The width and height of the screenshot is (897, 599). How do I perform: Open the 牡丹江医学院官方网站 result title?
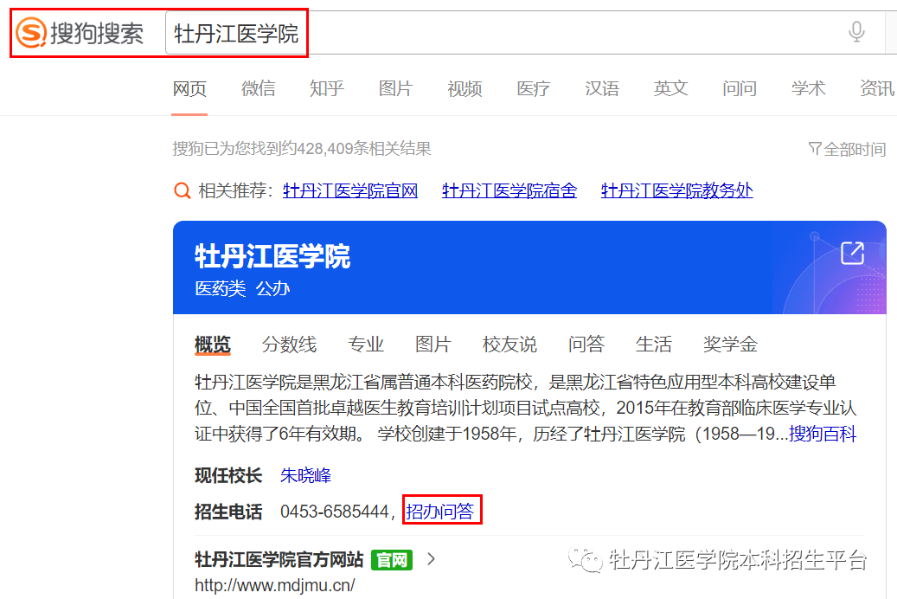coord(279,559)
